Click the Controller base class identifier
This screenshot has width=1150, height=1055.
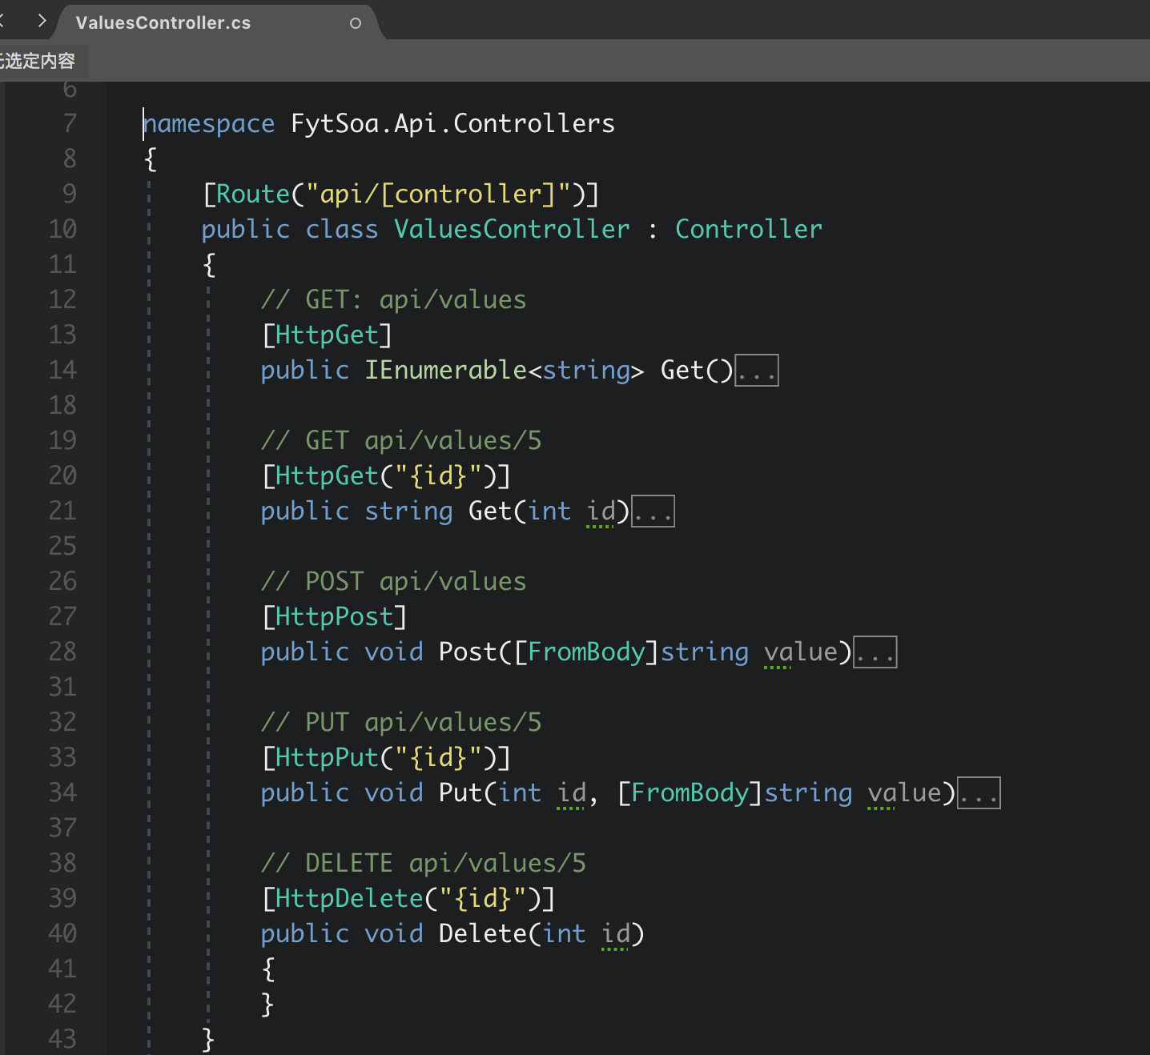[x=748, y=230]
